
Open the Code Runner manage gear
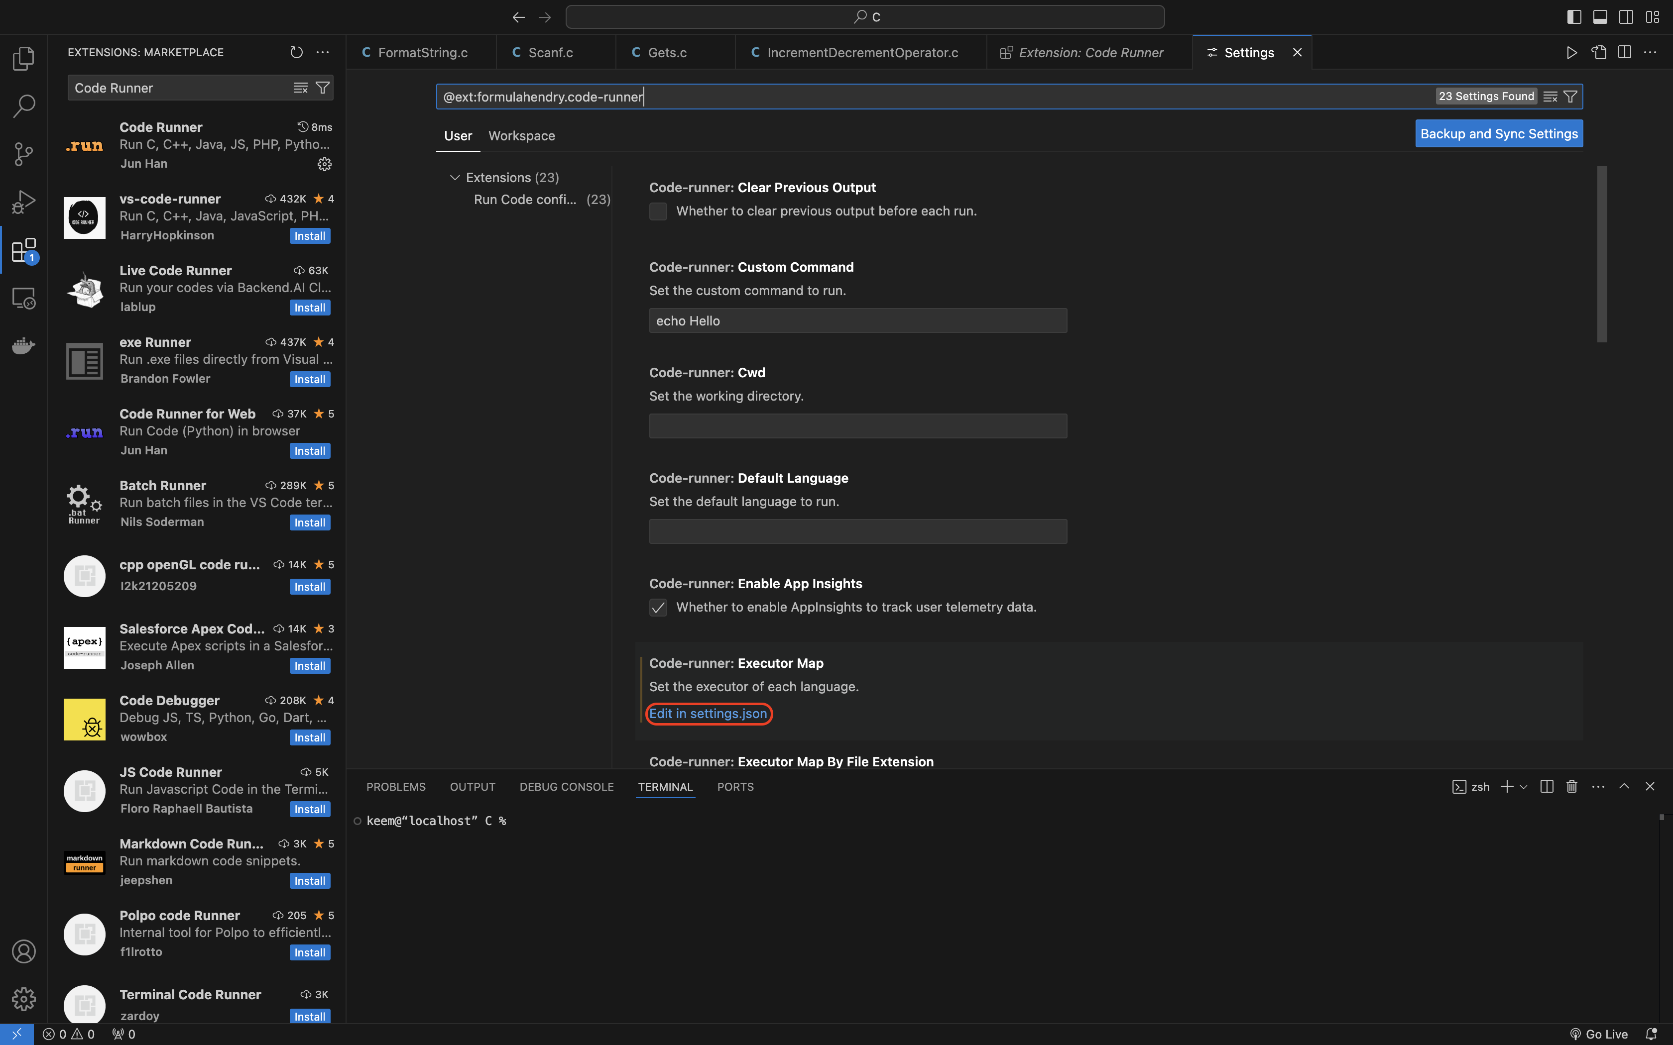[324, 165]
